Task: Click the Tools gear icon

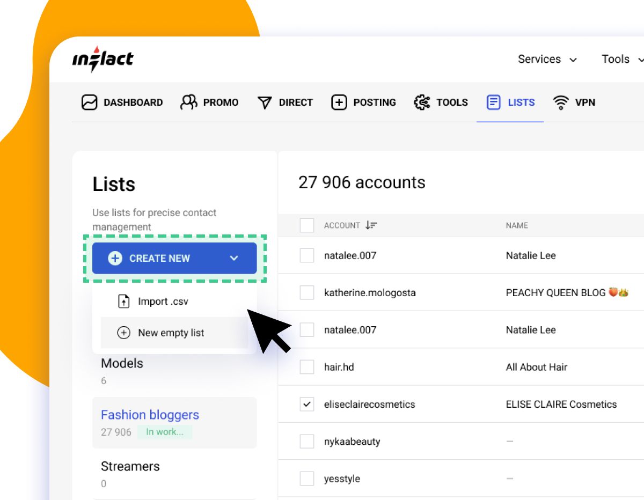Action: click(x=422, y=102)
